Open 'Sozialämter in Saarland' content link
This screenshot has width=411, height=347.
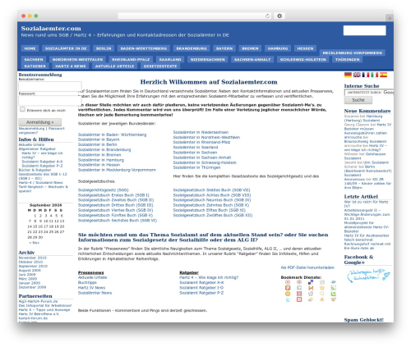click(196, 147)
